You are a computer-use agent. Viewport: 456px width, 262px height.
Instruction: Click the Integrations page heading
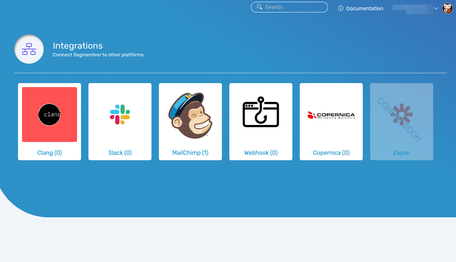[78, 46]
